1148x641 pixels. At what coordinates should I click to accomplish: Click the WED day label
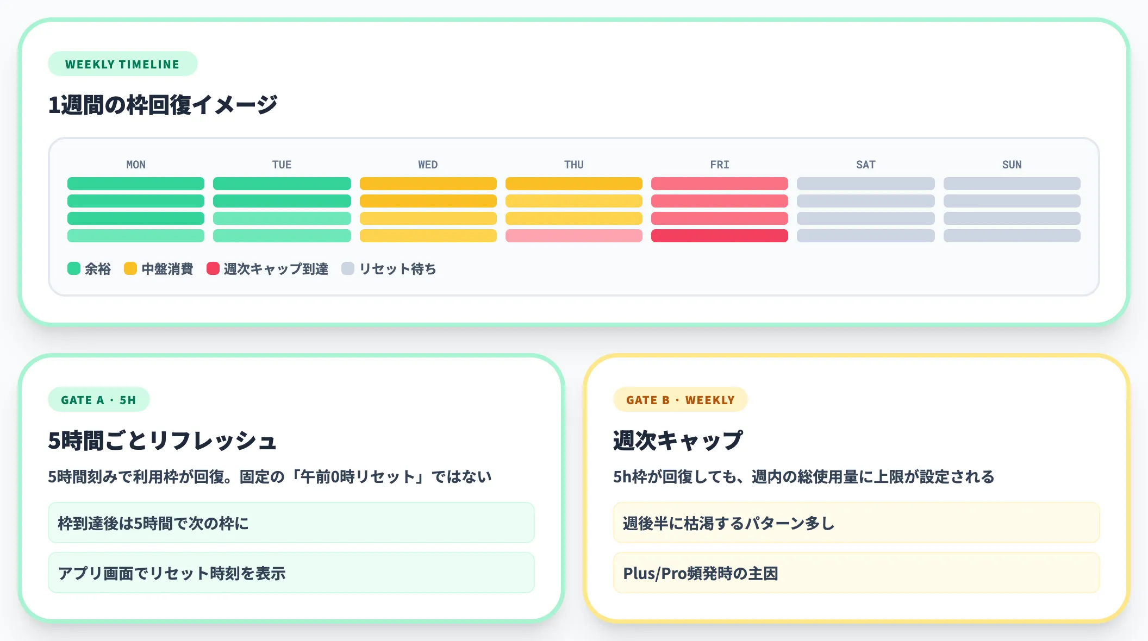click(428, 165)
